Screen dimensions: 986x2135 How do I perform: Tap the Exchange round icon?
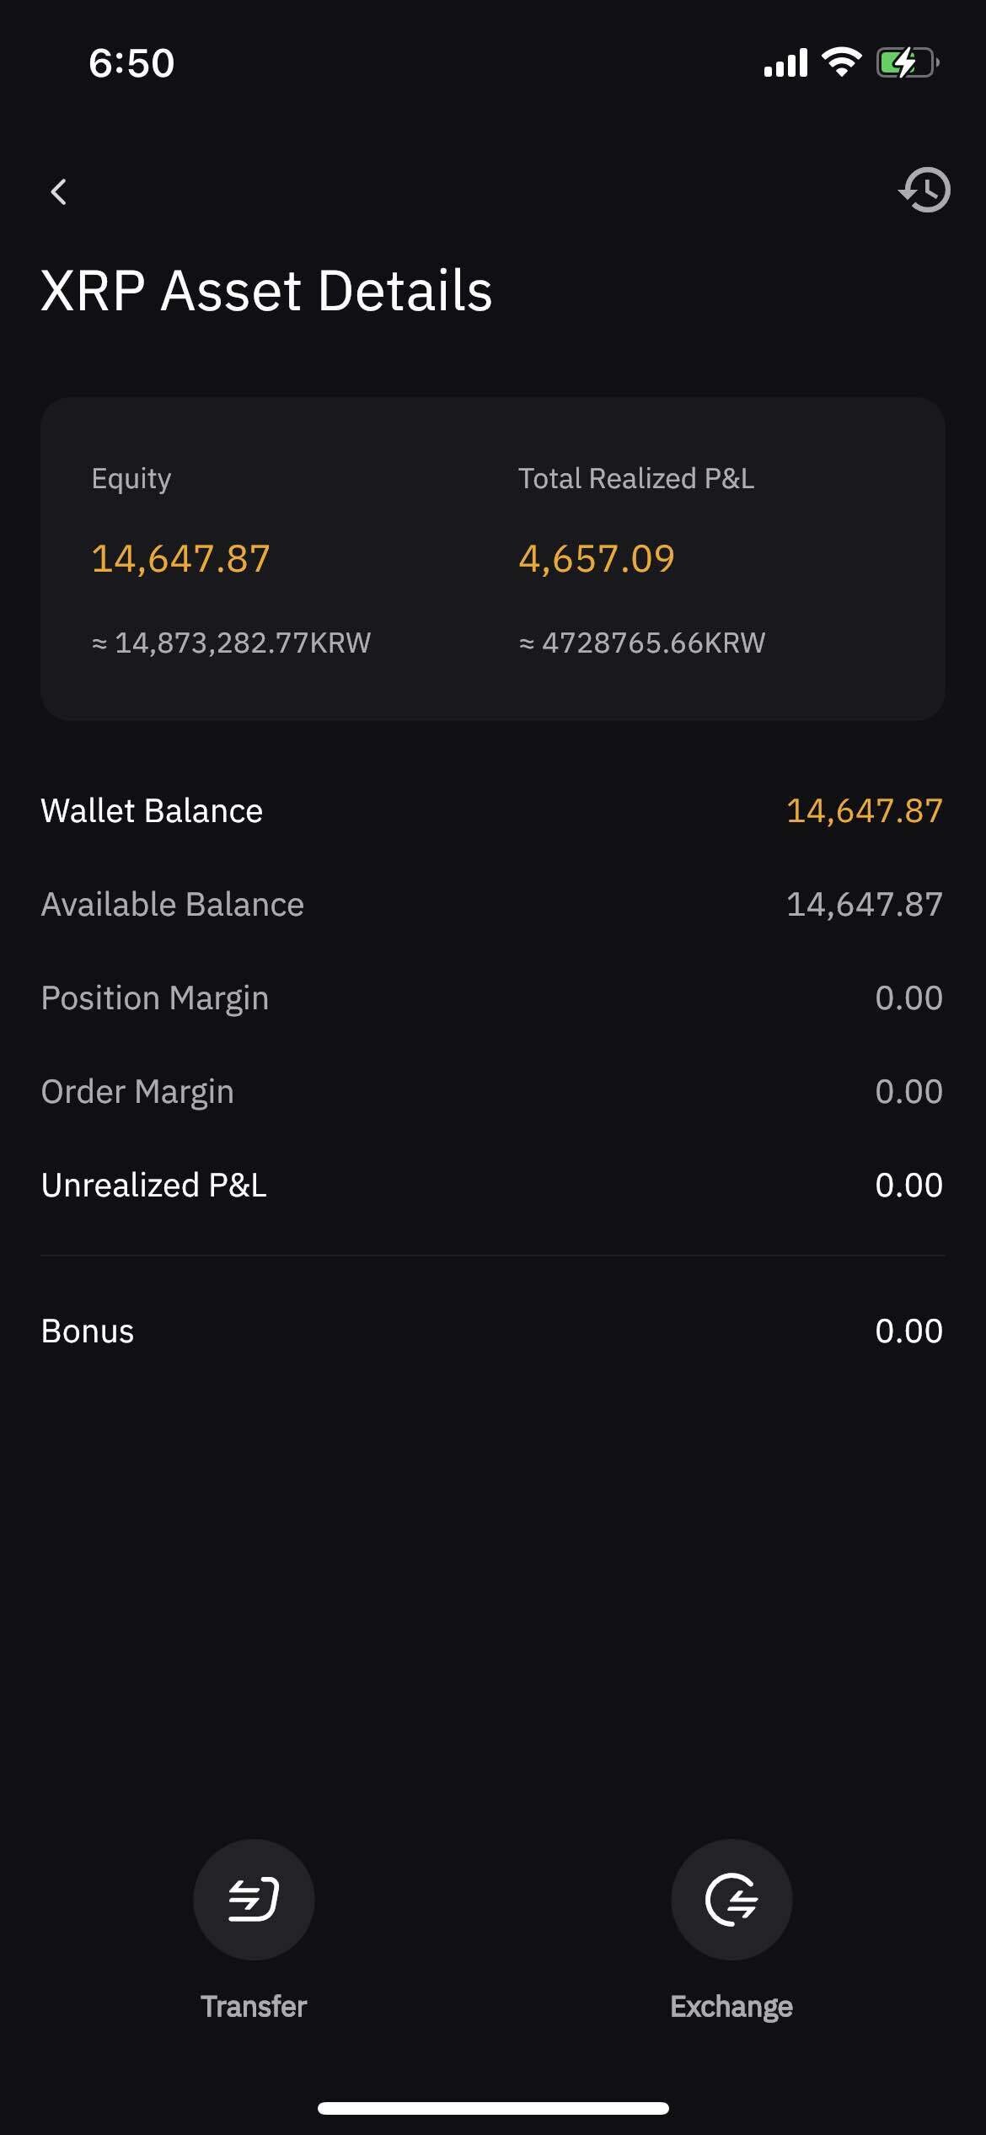(x=731, y=1899)
